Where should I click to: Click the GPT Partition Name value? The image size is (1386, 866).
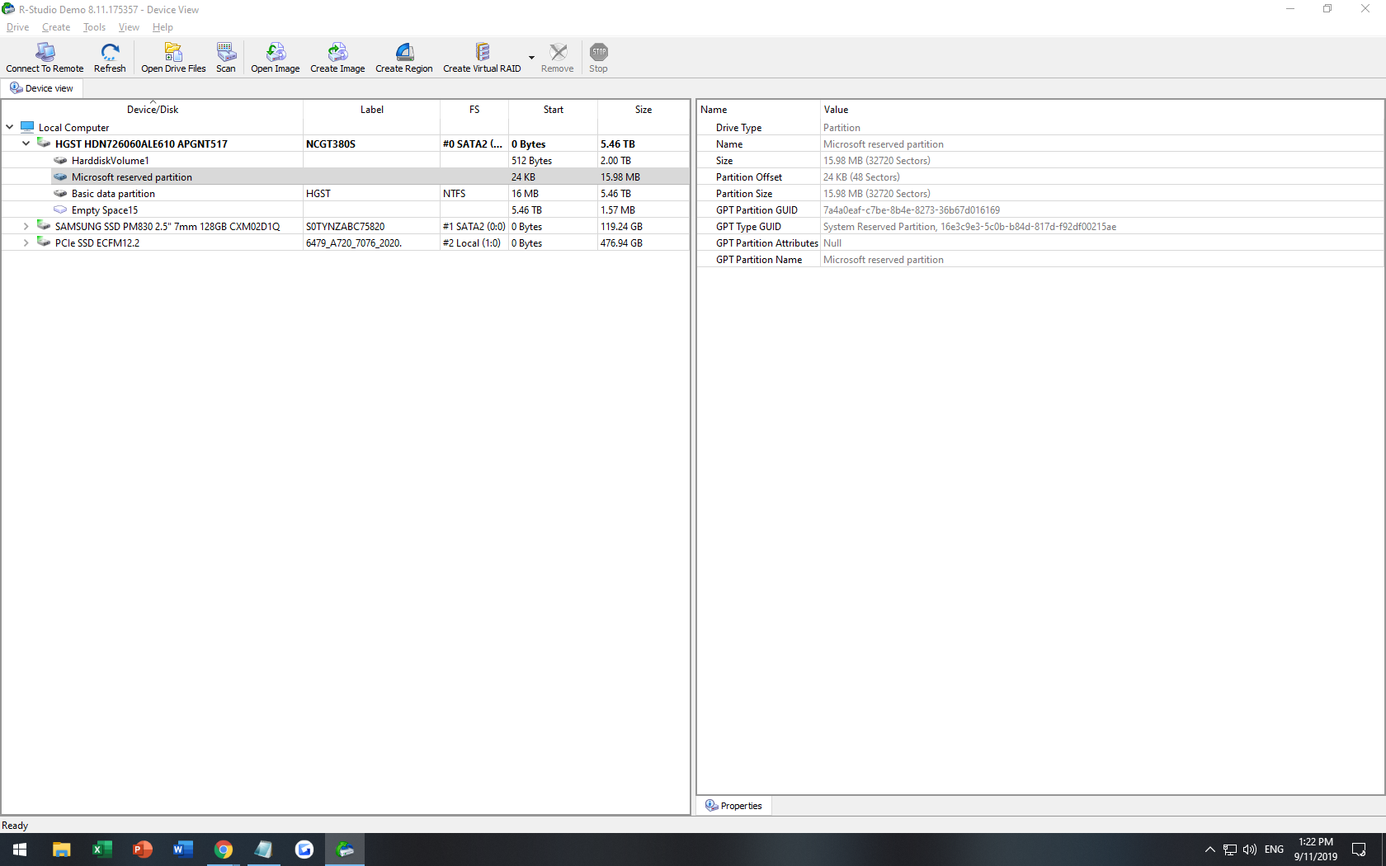(x=884, y=260)
